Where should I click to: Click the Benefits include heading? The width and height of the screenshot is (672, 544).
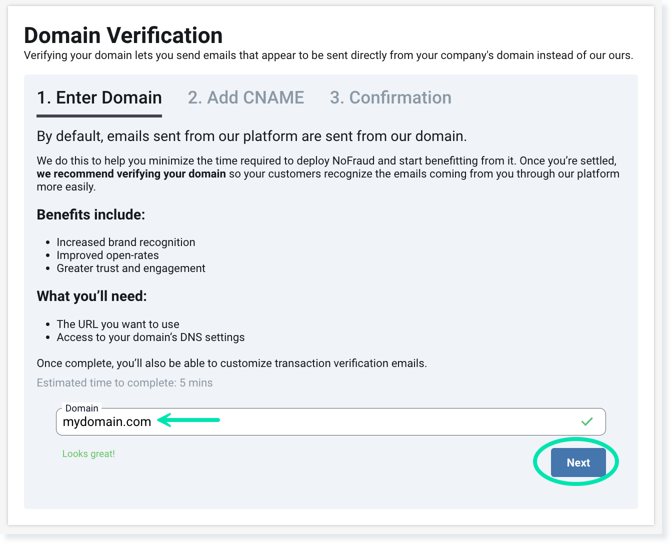(x=90, y=214)
